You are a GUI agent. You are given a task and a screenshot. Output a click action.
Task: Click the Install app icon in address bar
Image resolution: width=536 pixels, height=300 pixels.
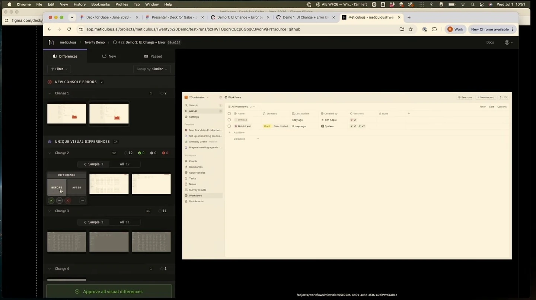coord(402,29)
